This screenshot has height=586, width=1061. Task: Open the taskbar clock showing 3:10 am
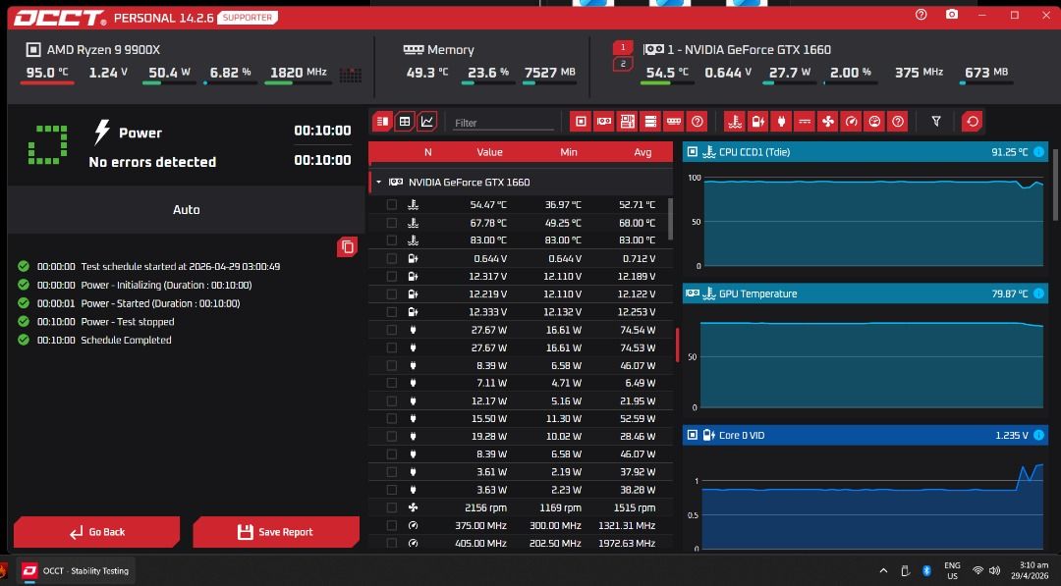click(1030, 570)
